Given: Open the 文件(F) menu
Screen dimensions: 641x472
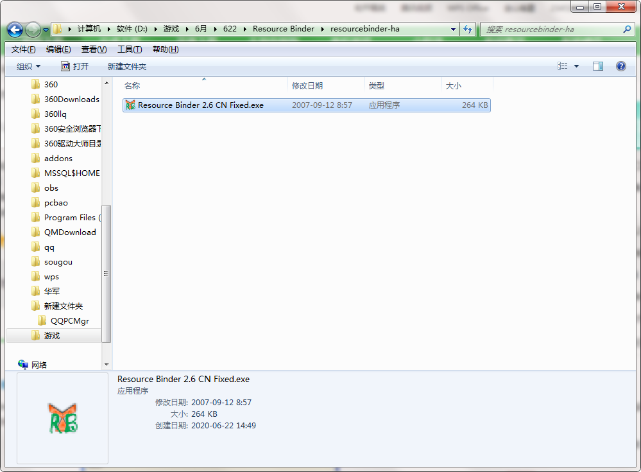Looking at the screenshot, I should 23,49.
